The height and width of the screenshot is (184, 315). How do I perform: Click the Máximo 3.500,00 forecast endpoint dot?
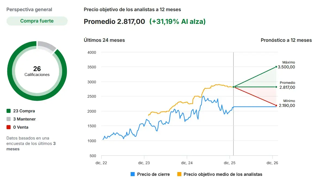click(x=276, y=67)
